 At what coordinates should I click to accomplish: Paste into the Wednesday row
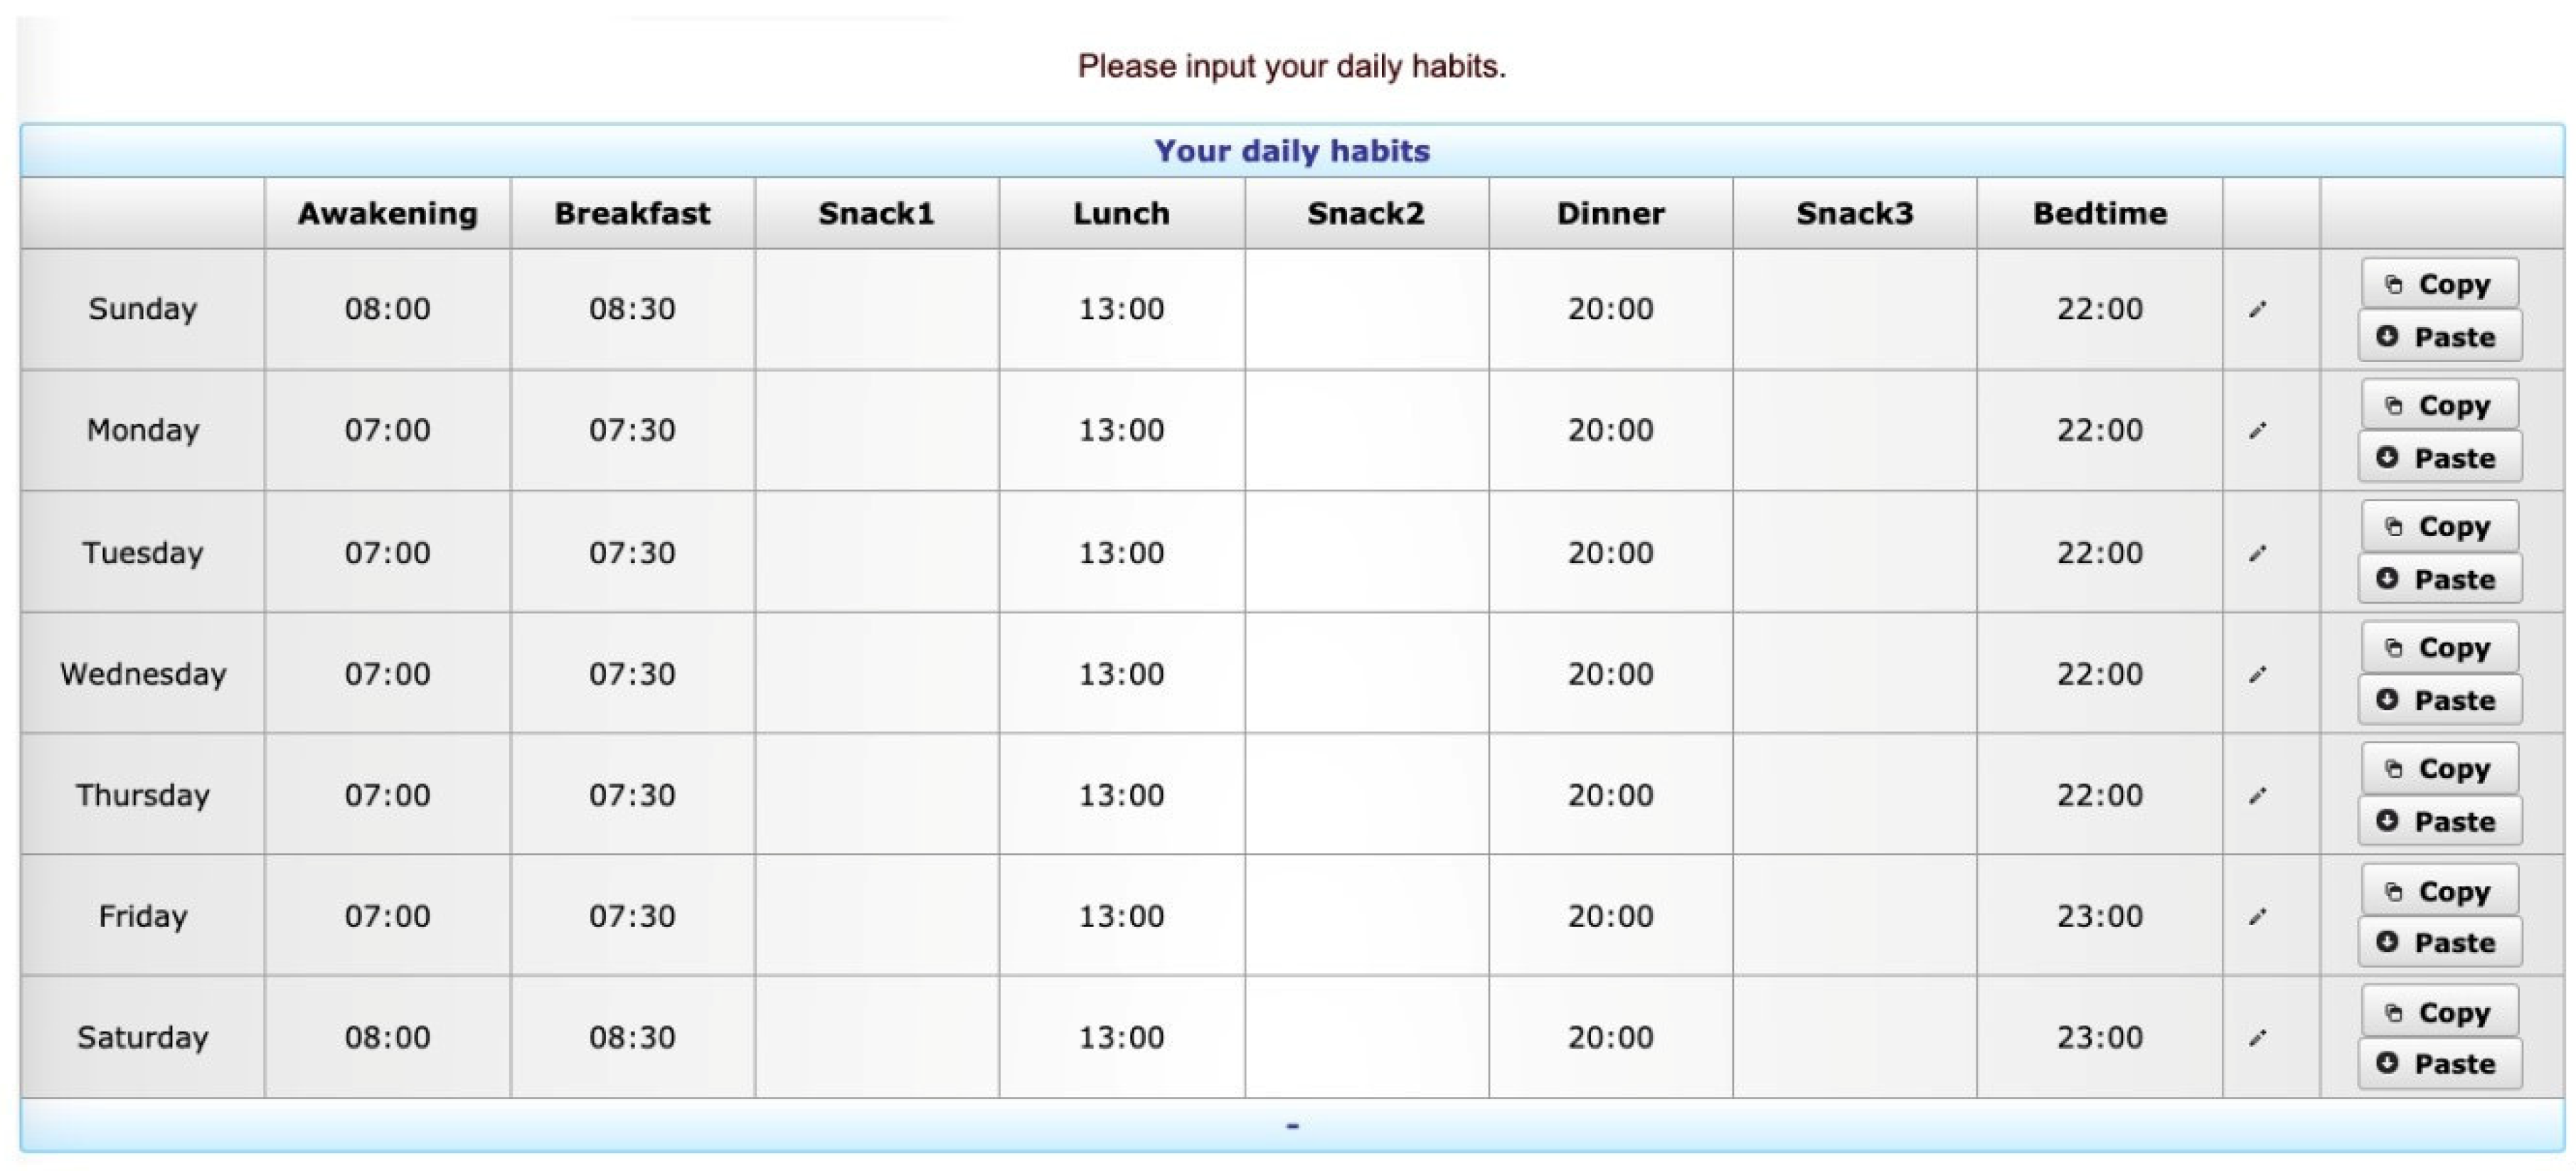point(2439,700)
